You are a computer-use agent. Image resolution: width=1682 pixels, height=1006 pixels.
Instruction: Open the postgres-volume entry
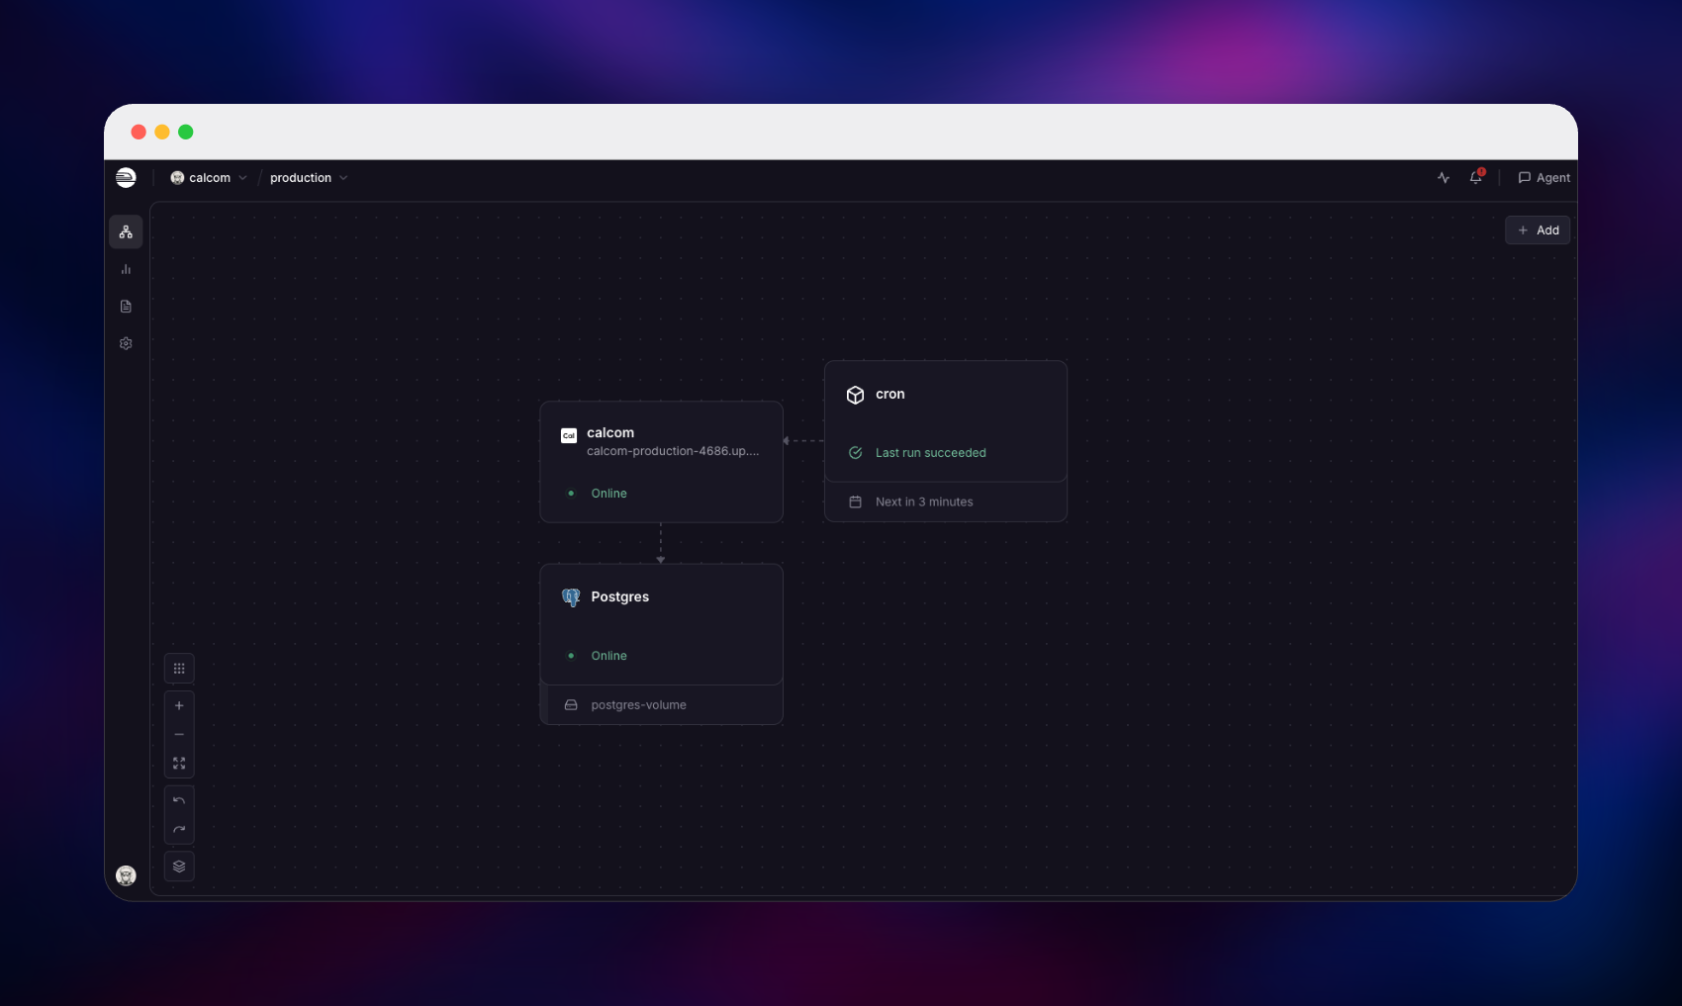pos(661,705)
